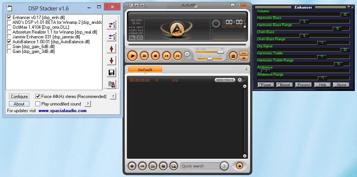This screenshot has width=357, height=177.
Task: Go to previous track in AIMP
Action: click(x=166, y=56)
